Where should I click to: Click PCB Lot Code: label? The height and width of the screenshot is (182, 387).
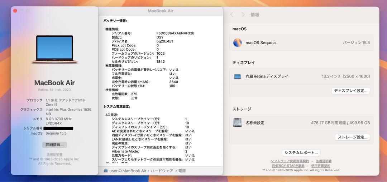coord(123,50)
